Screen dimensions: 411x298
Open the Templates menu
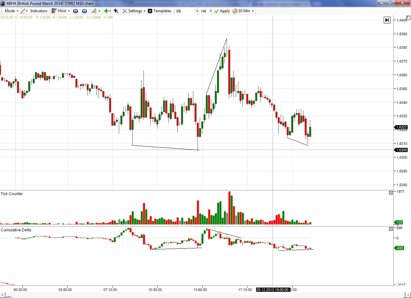[x=162, y=11]
